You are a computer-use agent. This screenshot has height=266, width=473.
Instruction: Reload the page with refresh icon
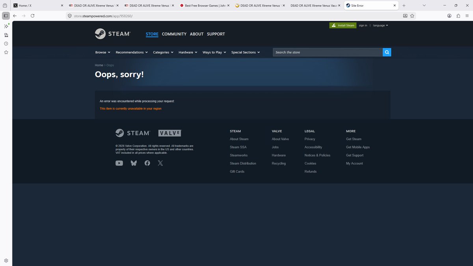click(x=32, y=16)
